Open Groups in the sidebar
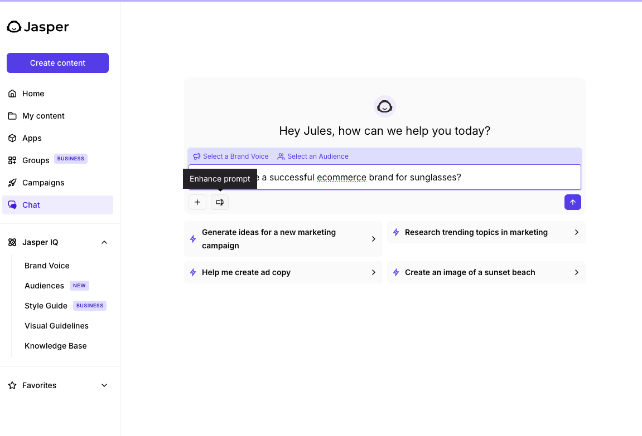642x436 pixels. pos(58,160)
